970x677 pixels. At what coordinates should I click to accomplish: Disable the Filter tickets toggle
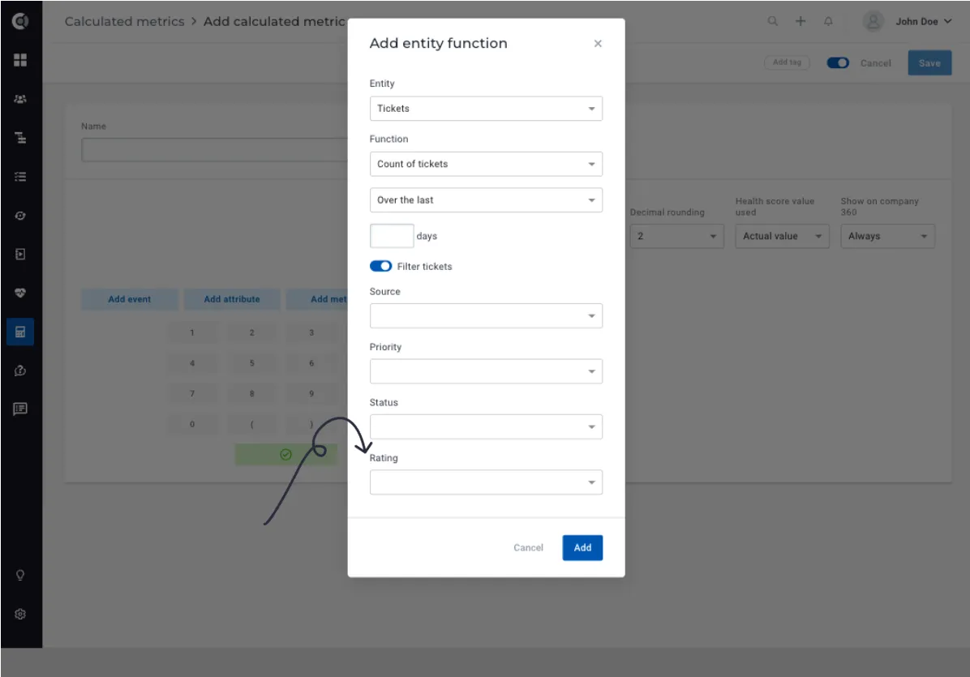tap(380, 267)
